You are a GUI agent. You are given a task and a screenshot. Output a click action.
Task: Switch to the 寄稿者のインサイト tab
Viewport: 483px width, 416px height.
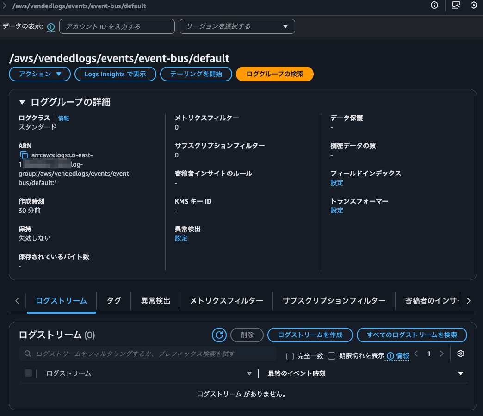click(431, 301)
